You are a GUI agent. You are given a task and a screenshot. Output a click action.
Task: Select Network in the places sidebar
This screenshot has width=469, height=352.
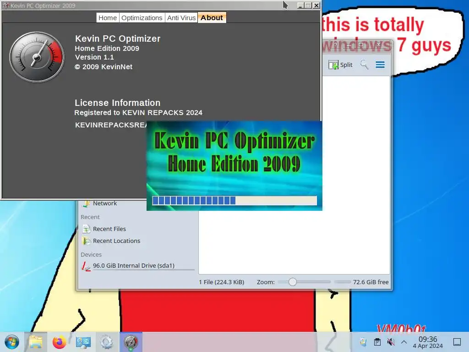105,203
